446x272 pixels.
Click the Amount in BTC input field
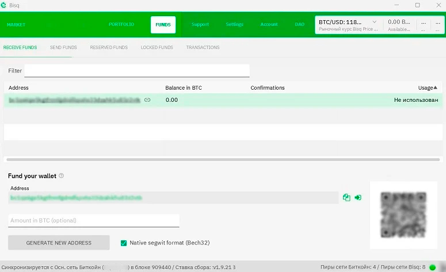point(94,220)
